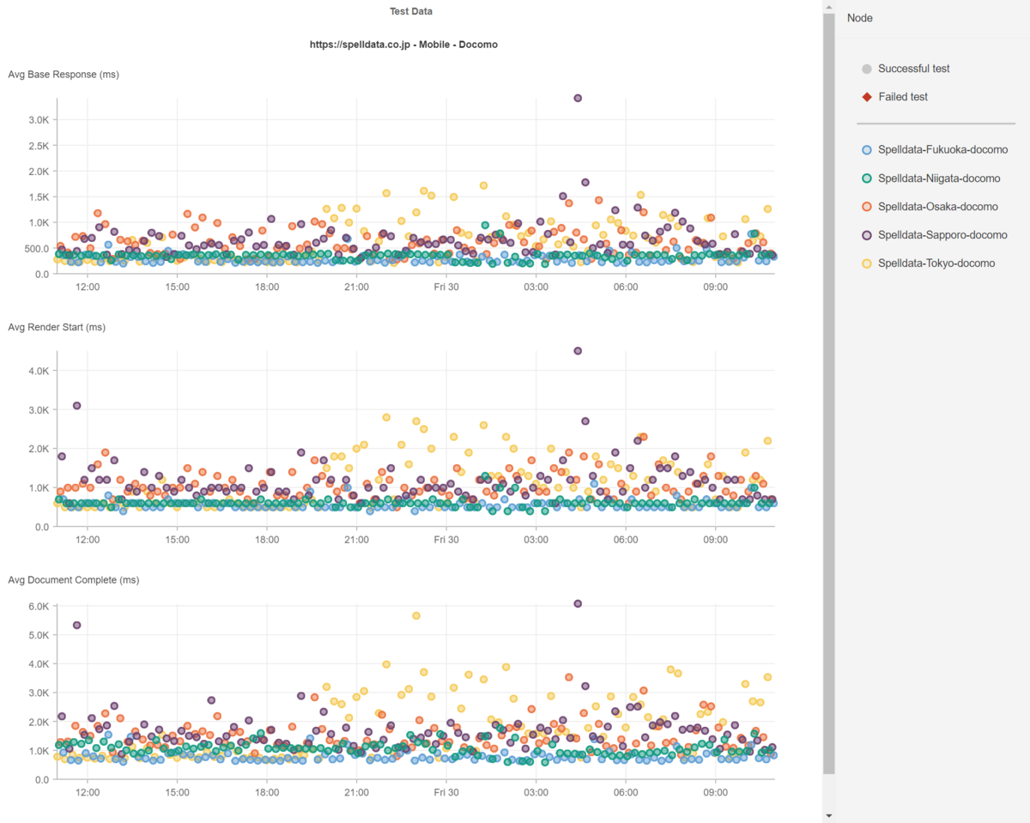This screenshot has height=823, width=1030.
Task: Select the highest purple point in Render Start
Action: pyautogui.click(x=578, y=351)
